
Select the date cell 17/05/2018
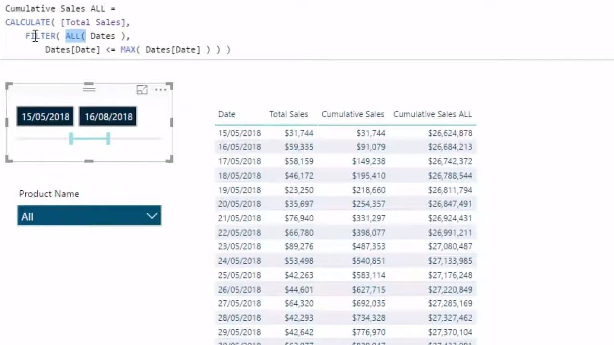[239, 161]
